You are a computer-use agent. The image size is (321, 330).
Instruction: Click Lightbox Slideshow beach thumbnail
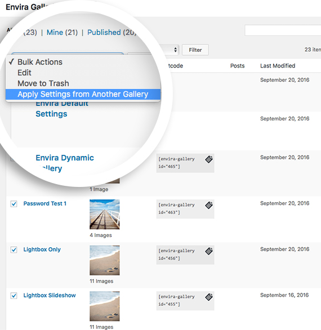pos(105,306)
